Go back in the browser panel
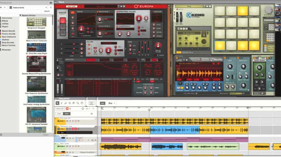The image size is (281, 157). 1,7
